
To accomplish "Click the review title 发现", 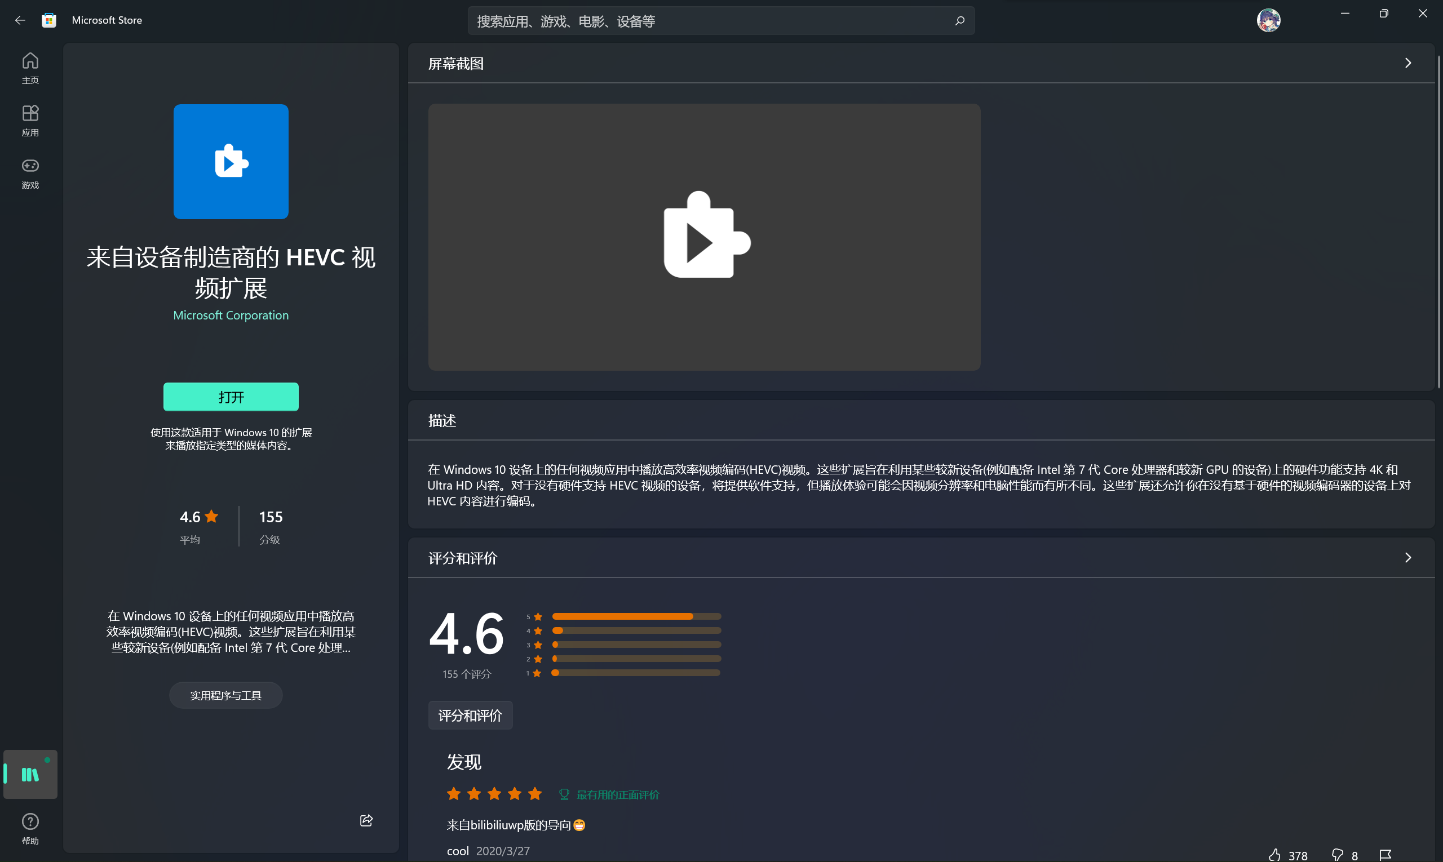I will (464, 762).
